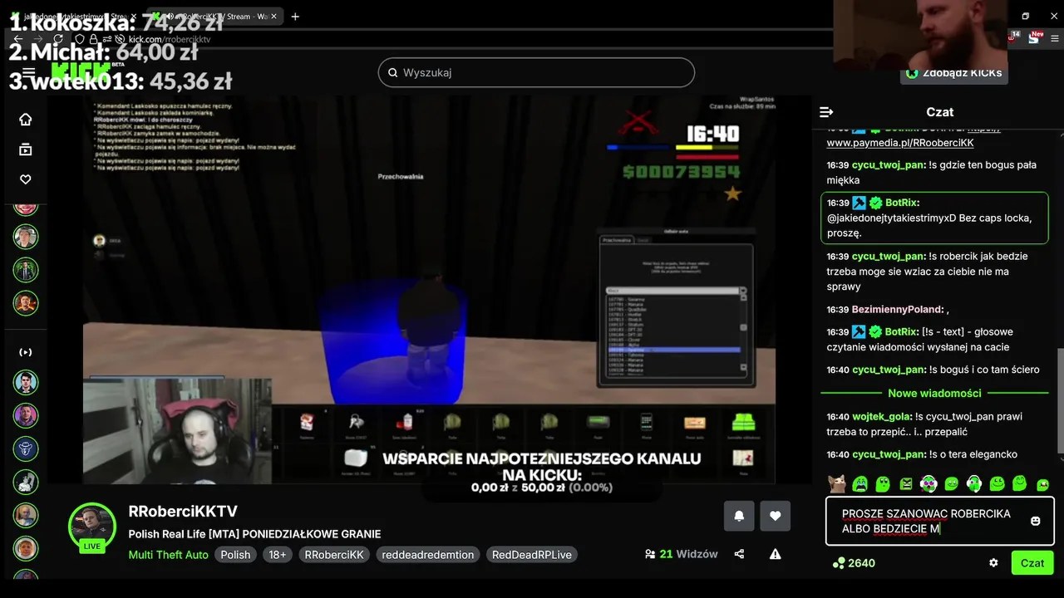Click the BotRix 'Bez caps locka, proszę.' message
1064x598 pixels.
[x=934, y=218]
